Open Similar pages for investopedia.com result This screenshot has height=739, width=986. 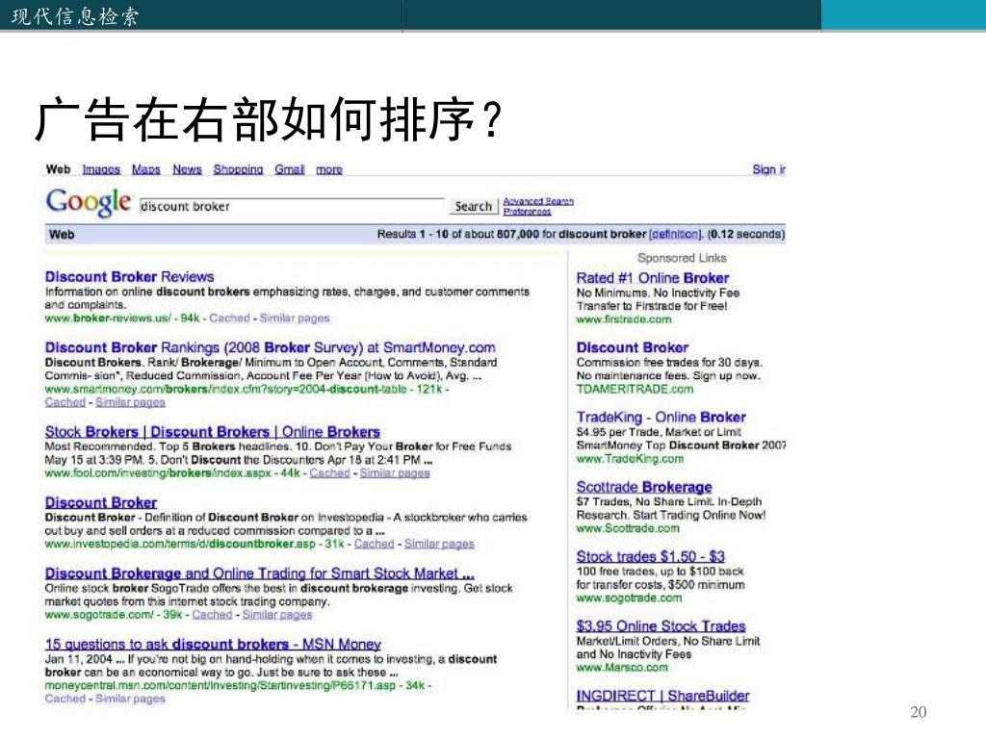[439, 544]
